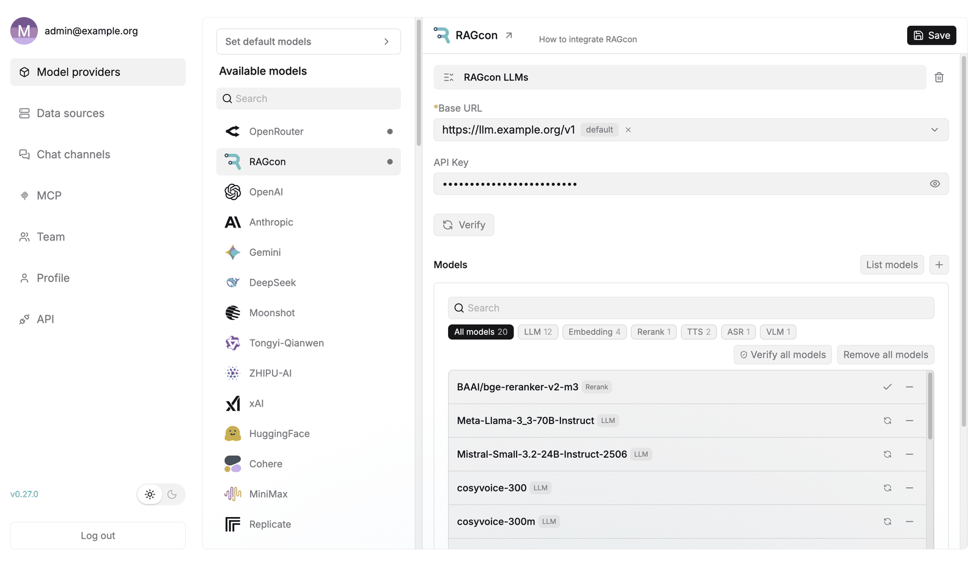Image resolution: width=978 pixels, height=561 pixels.
Task: Go to Data sources in sidebar
Action: tap(98, 114)
